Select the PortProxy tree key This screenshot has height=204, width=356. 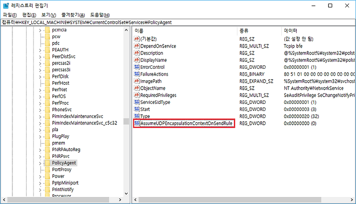(x=61, y=169)
